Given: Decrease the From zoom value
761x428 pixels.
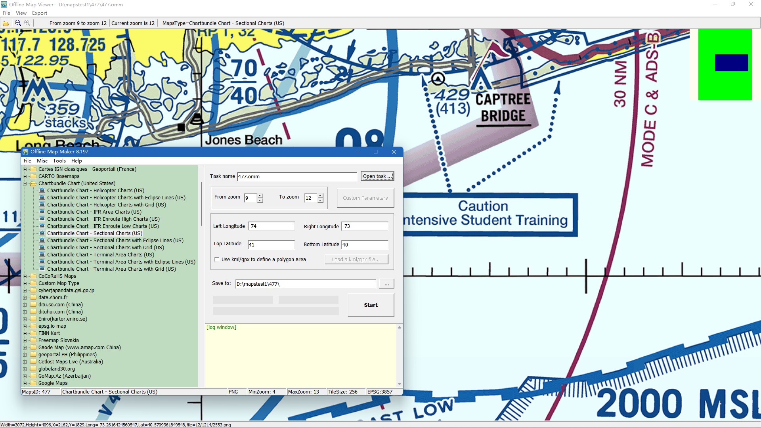Looking at the screenshot, I should tap(260, 201).
